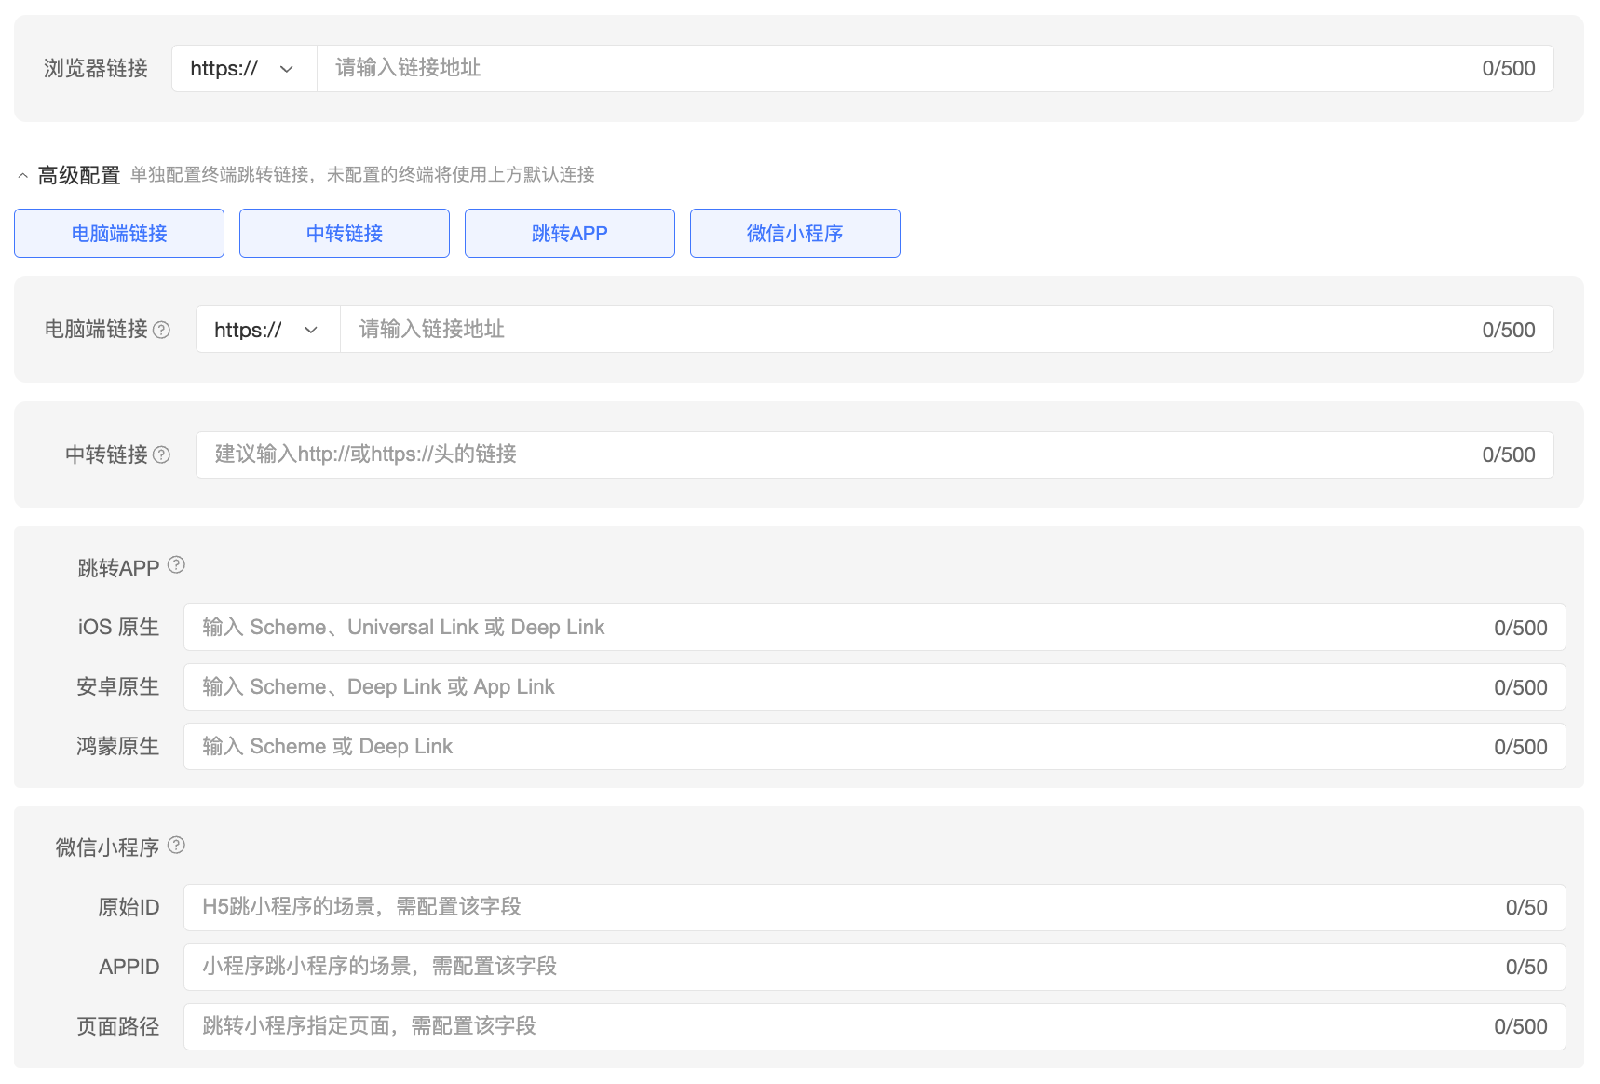Screen dimensions: 1600x1084
Task: Focus the APPID input field
Action: tap(875, 967)
